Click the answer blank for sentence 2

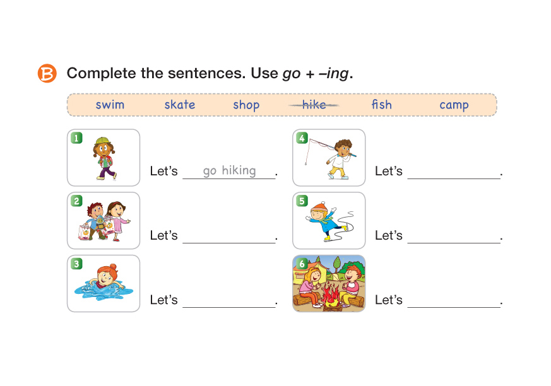[x=229, y=236]
